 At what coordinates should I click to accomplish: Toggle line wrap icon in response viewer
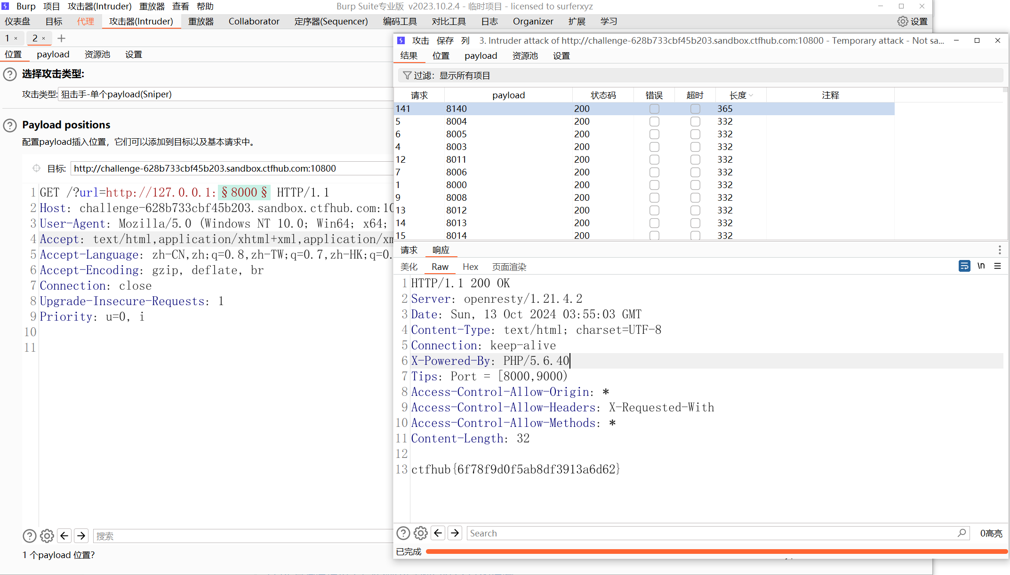(964, 266)
